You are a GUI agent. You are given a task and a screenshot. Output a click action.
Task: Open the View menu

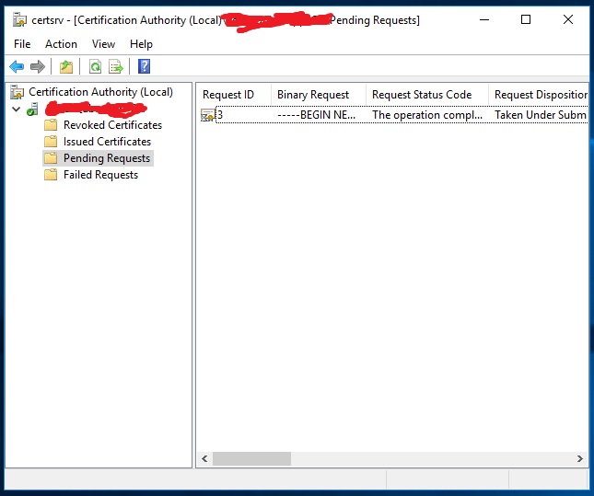click(103, 44)
